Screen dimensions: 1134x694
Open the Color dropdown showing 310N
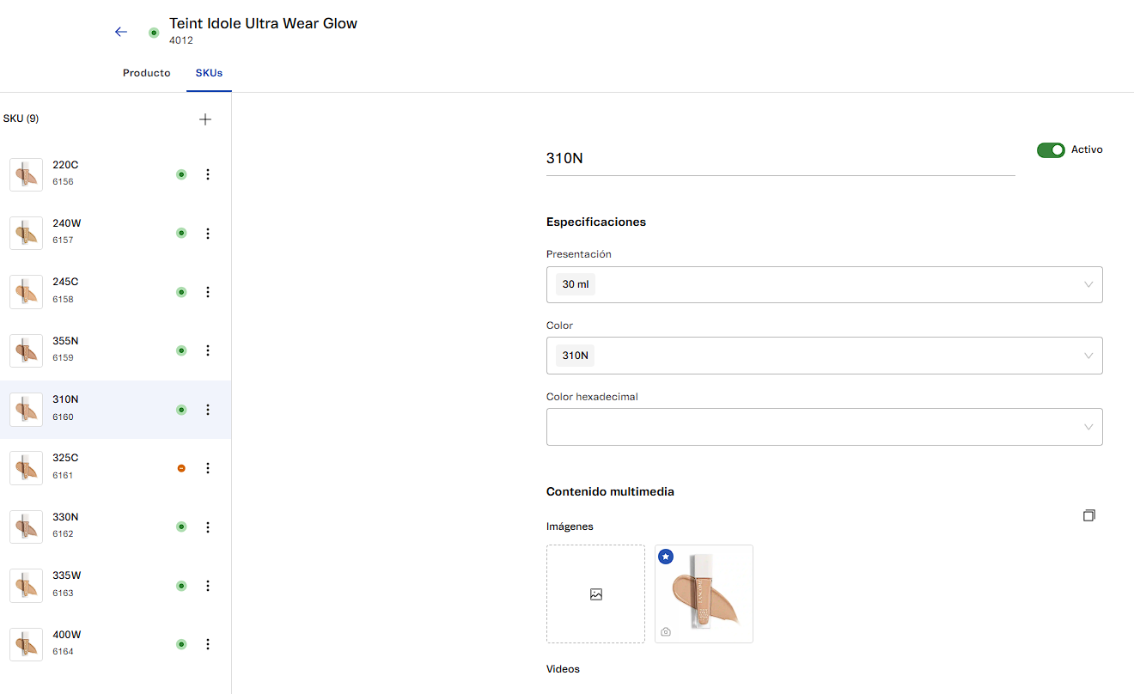[824, 356]
